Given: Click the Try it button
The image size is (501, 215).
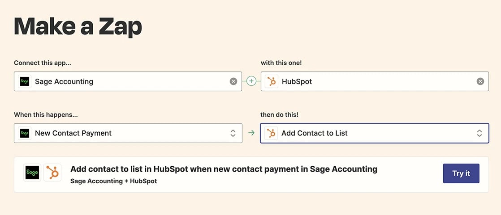Looking at the screenshot, I should click(x=461, y=173).
